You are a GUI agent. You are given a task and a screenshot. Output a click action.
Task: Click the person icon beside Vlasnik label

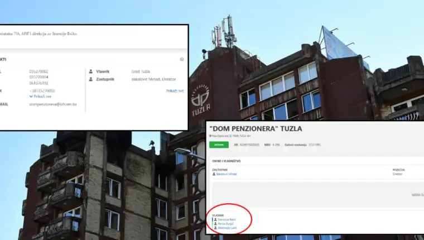91,71
